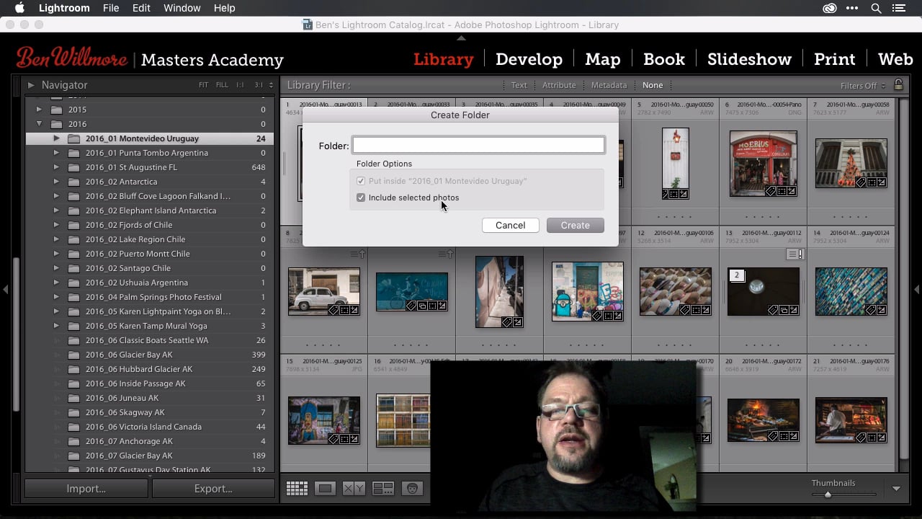This screenshot has height=519, width=922.
Task: Select Survey view icon in toolbar
Action: click(383, 489)
